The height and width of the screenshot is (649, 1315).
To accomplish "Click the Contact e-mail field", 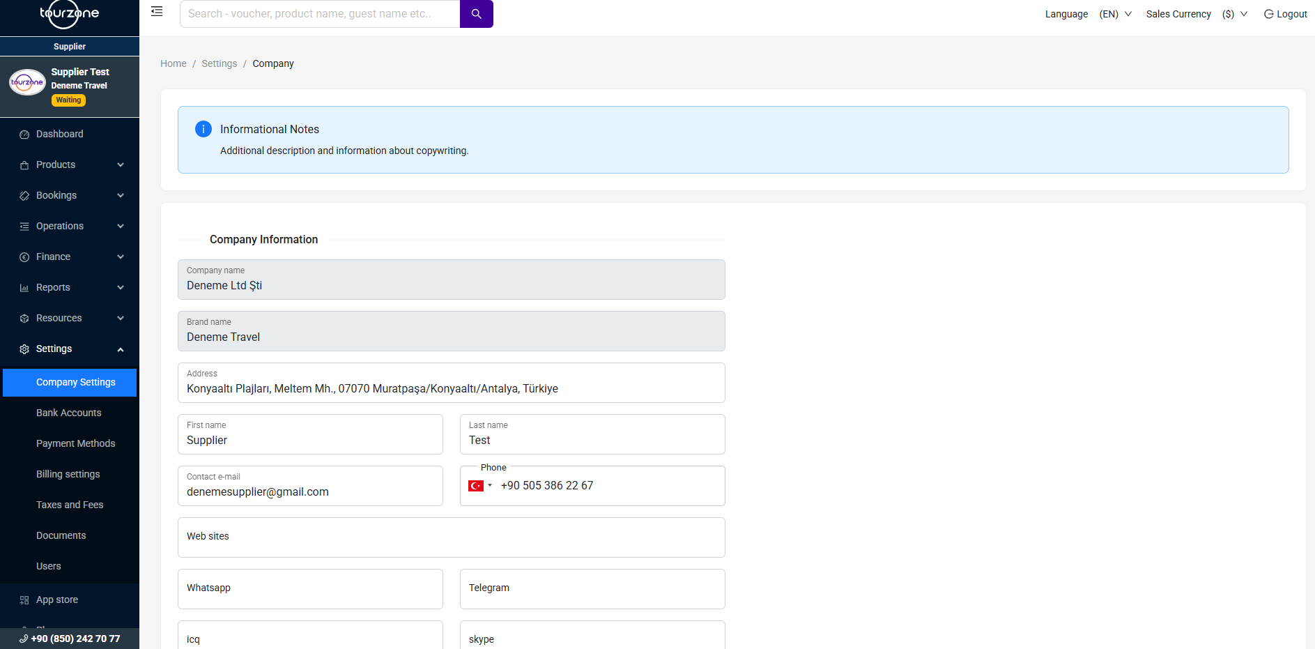I will pyautogui.click(x=310, y=486).
